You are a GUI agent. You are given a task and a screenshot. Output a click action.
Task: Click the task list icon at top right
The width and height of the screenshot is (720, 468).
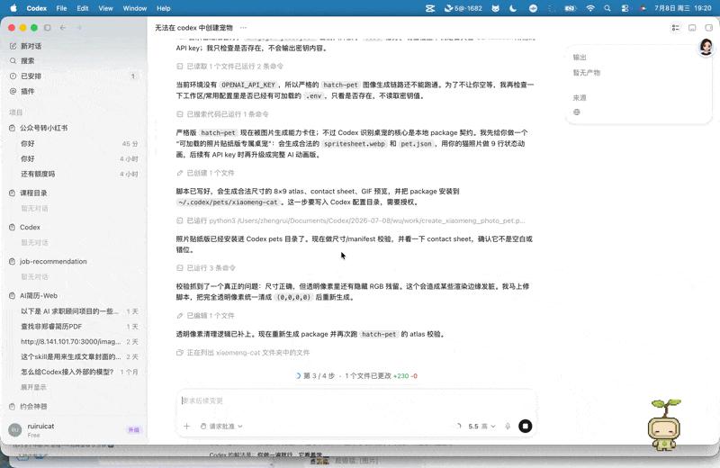tap(676, 28)
